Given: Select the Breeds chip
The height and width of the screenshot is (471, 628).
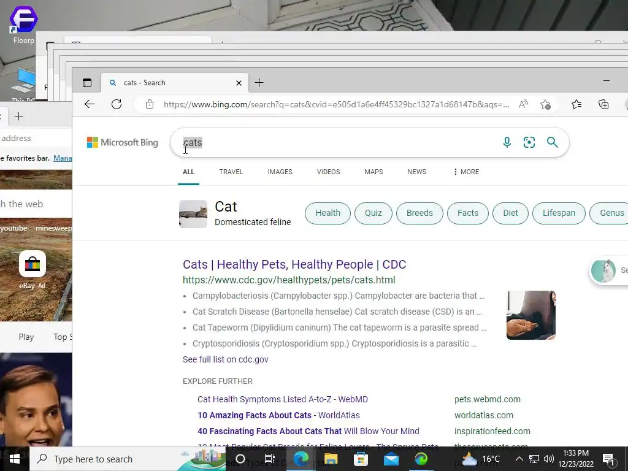Looking at the screenshot, I should pyautogui.click(x=419, y=213).
